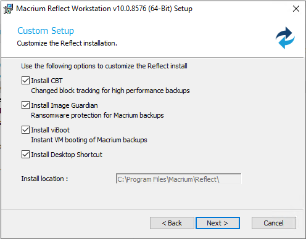Click the 'Use the following options' instruction text
Image resolution: width=306 pixels, height=239 pixels.
coord(104,66)
